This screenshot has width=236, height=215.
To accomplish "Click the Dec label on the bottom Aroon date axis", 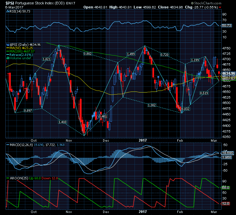I will tap(106, 212).
